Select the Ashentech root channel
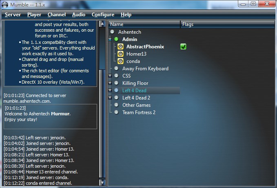277x188 pixels. [130, 32]
